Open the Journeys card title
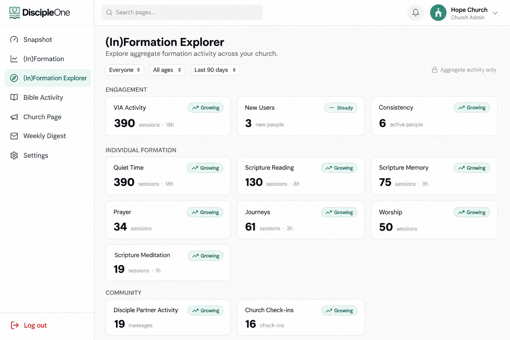Screen dimensions: 510x340 pyautogui.click(x=257, y=212)
